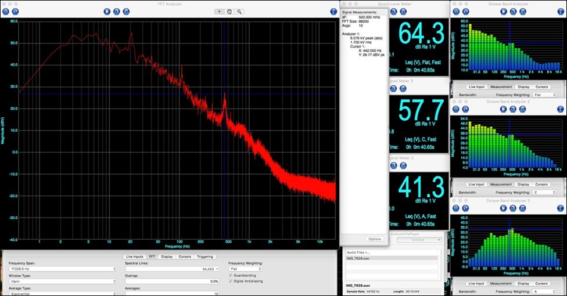
Task: Switch to the Triggering tab
Action: [204, 257]
